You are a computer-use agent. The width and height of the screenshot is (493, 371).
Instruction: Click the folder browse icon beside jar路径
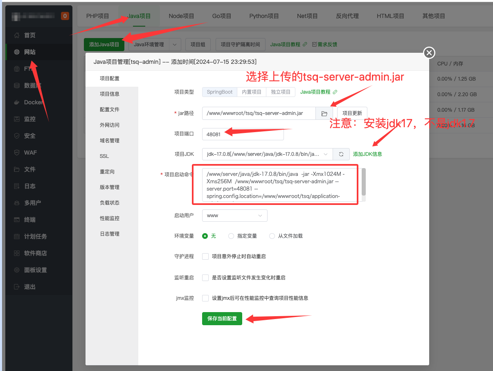(x=324, y=113)
